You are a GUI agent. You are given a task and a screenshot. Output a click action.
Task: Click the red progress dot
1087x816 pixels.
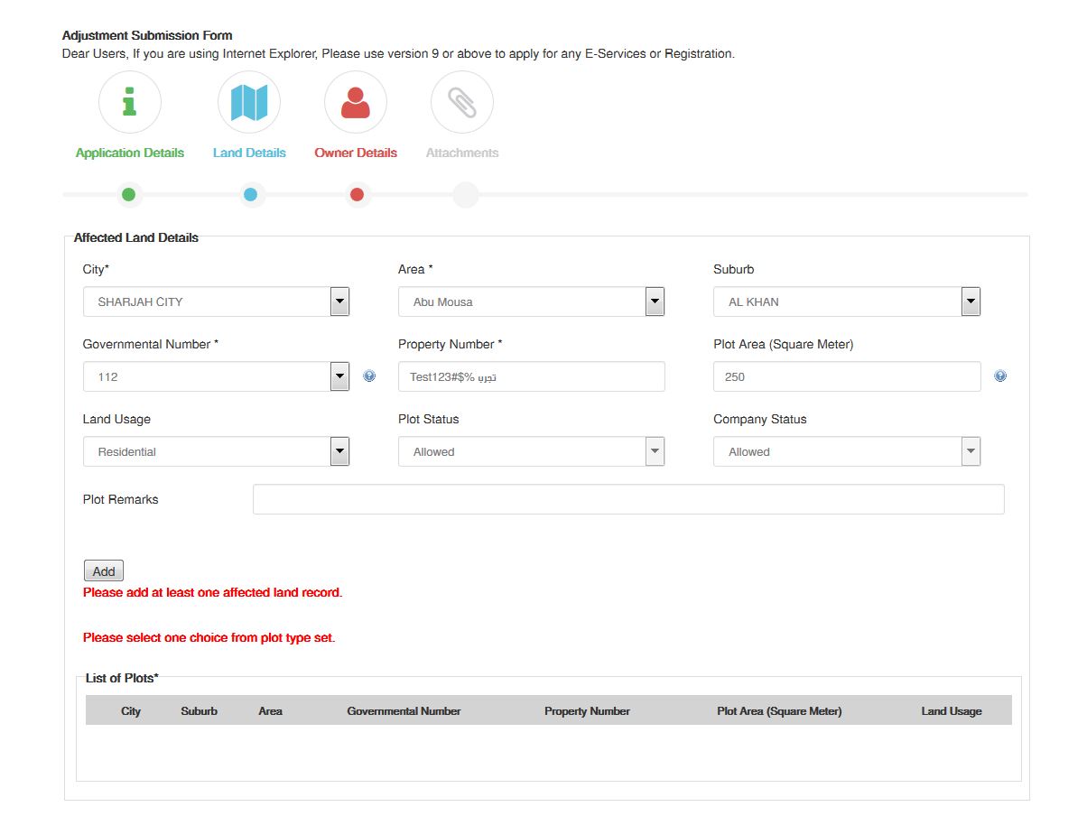[357, 194]
